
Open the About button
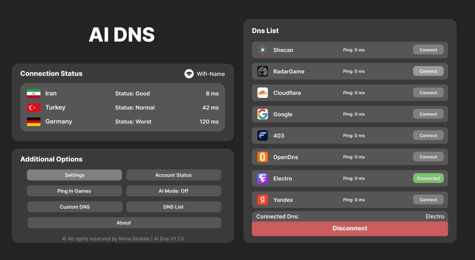124,223
